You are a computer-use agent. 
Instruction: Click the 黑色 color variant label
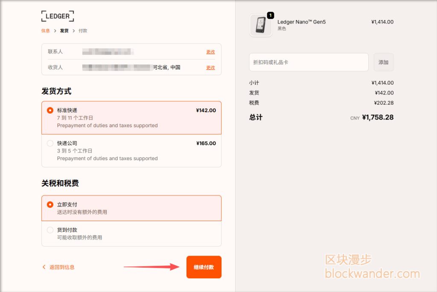[282, 29]
